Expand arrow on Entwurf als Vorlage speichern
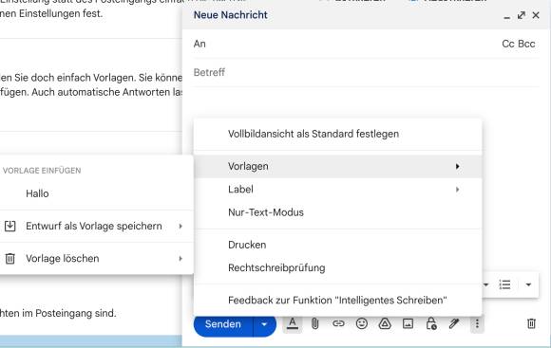This screenshot has width=551, height=348. (180, 227)
